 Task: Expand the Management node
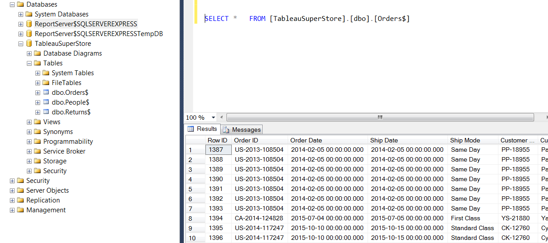tap(12, 210)
